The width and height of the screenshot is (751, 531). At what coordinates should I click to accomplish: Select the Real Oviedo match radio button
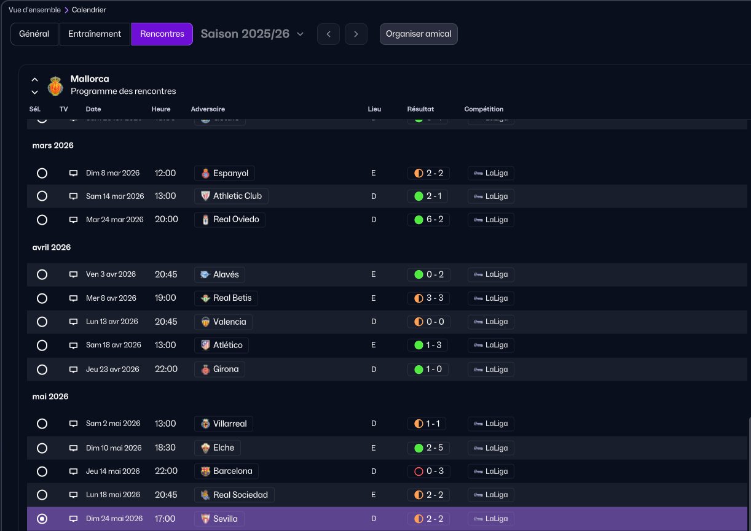coord(42,219)
